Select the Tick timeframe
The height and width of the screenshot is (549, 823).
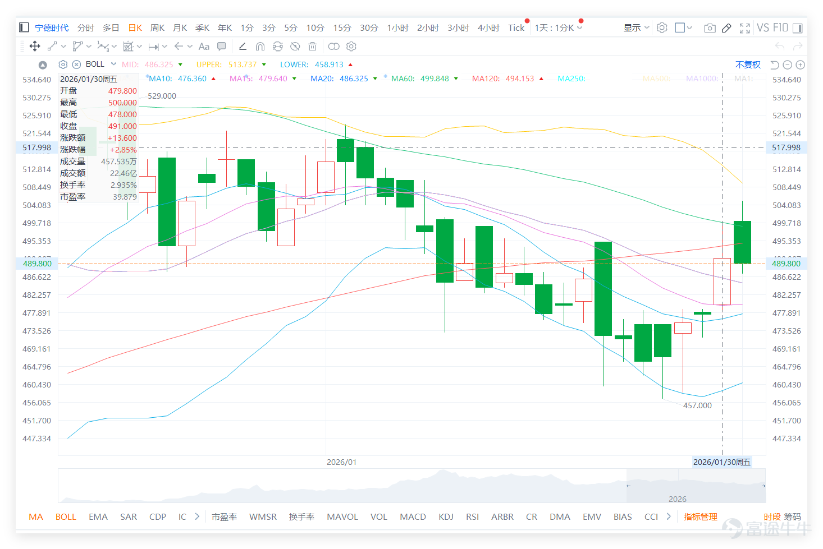tap(516, 27)
